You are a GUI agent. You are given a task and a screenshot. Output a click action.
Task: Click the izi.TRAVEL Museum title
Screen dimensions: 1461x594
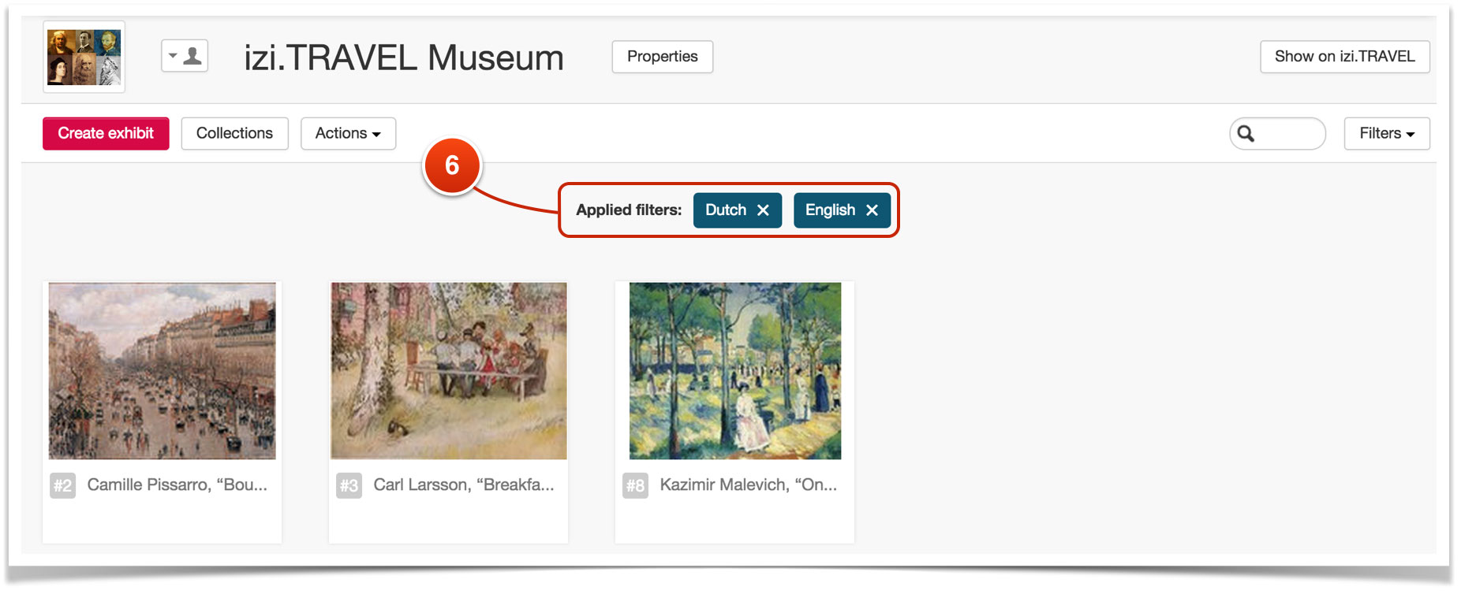click(x=404, y=58)
